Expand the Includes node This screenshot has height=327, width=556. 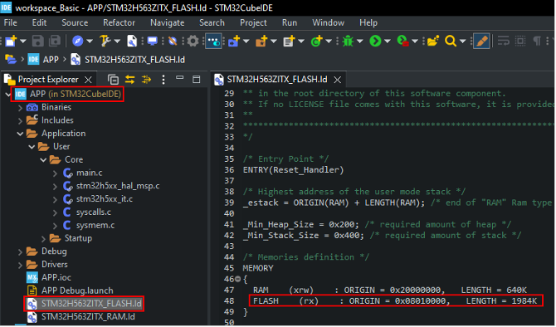pyautogui.click(x=20, y=120)
